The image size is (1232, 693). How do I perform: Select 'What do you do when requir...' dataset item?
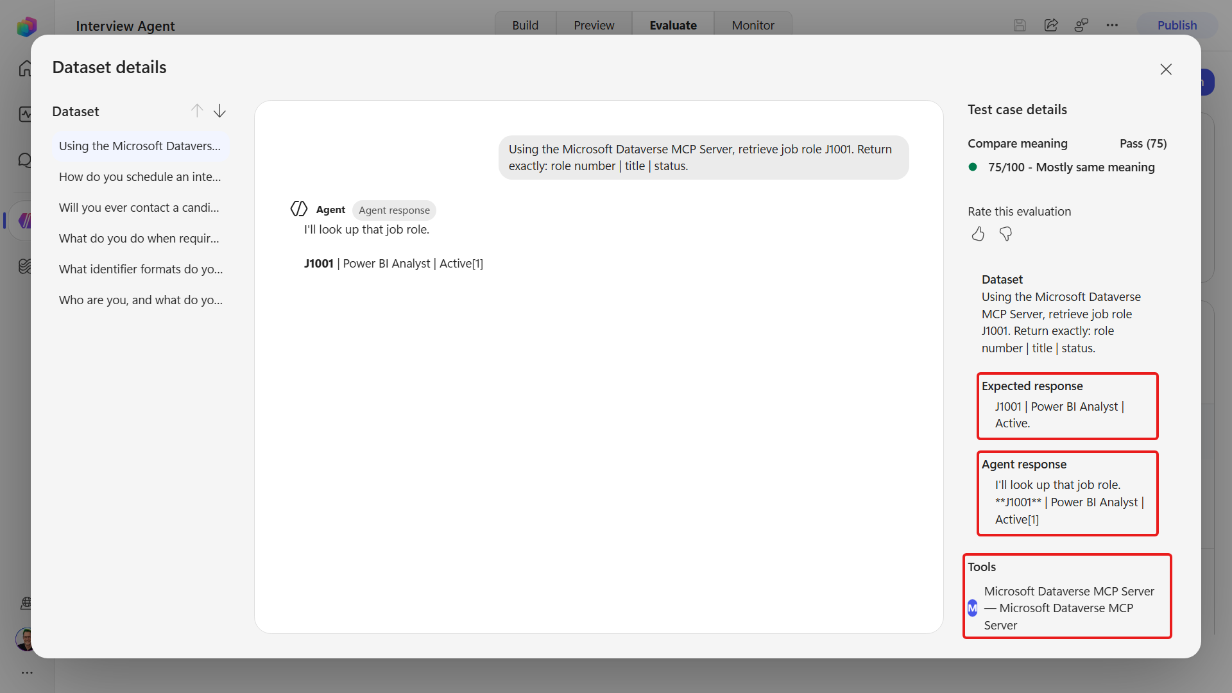pos(140,238)
